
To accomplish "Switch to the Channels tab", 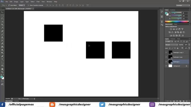I will tap(173, 39).
